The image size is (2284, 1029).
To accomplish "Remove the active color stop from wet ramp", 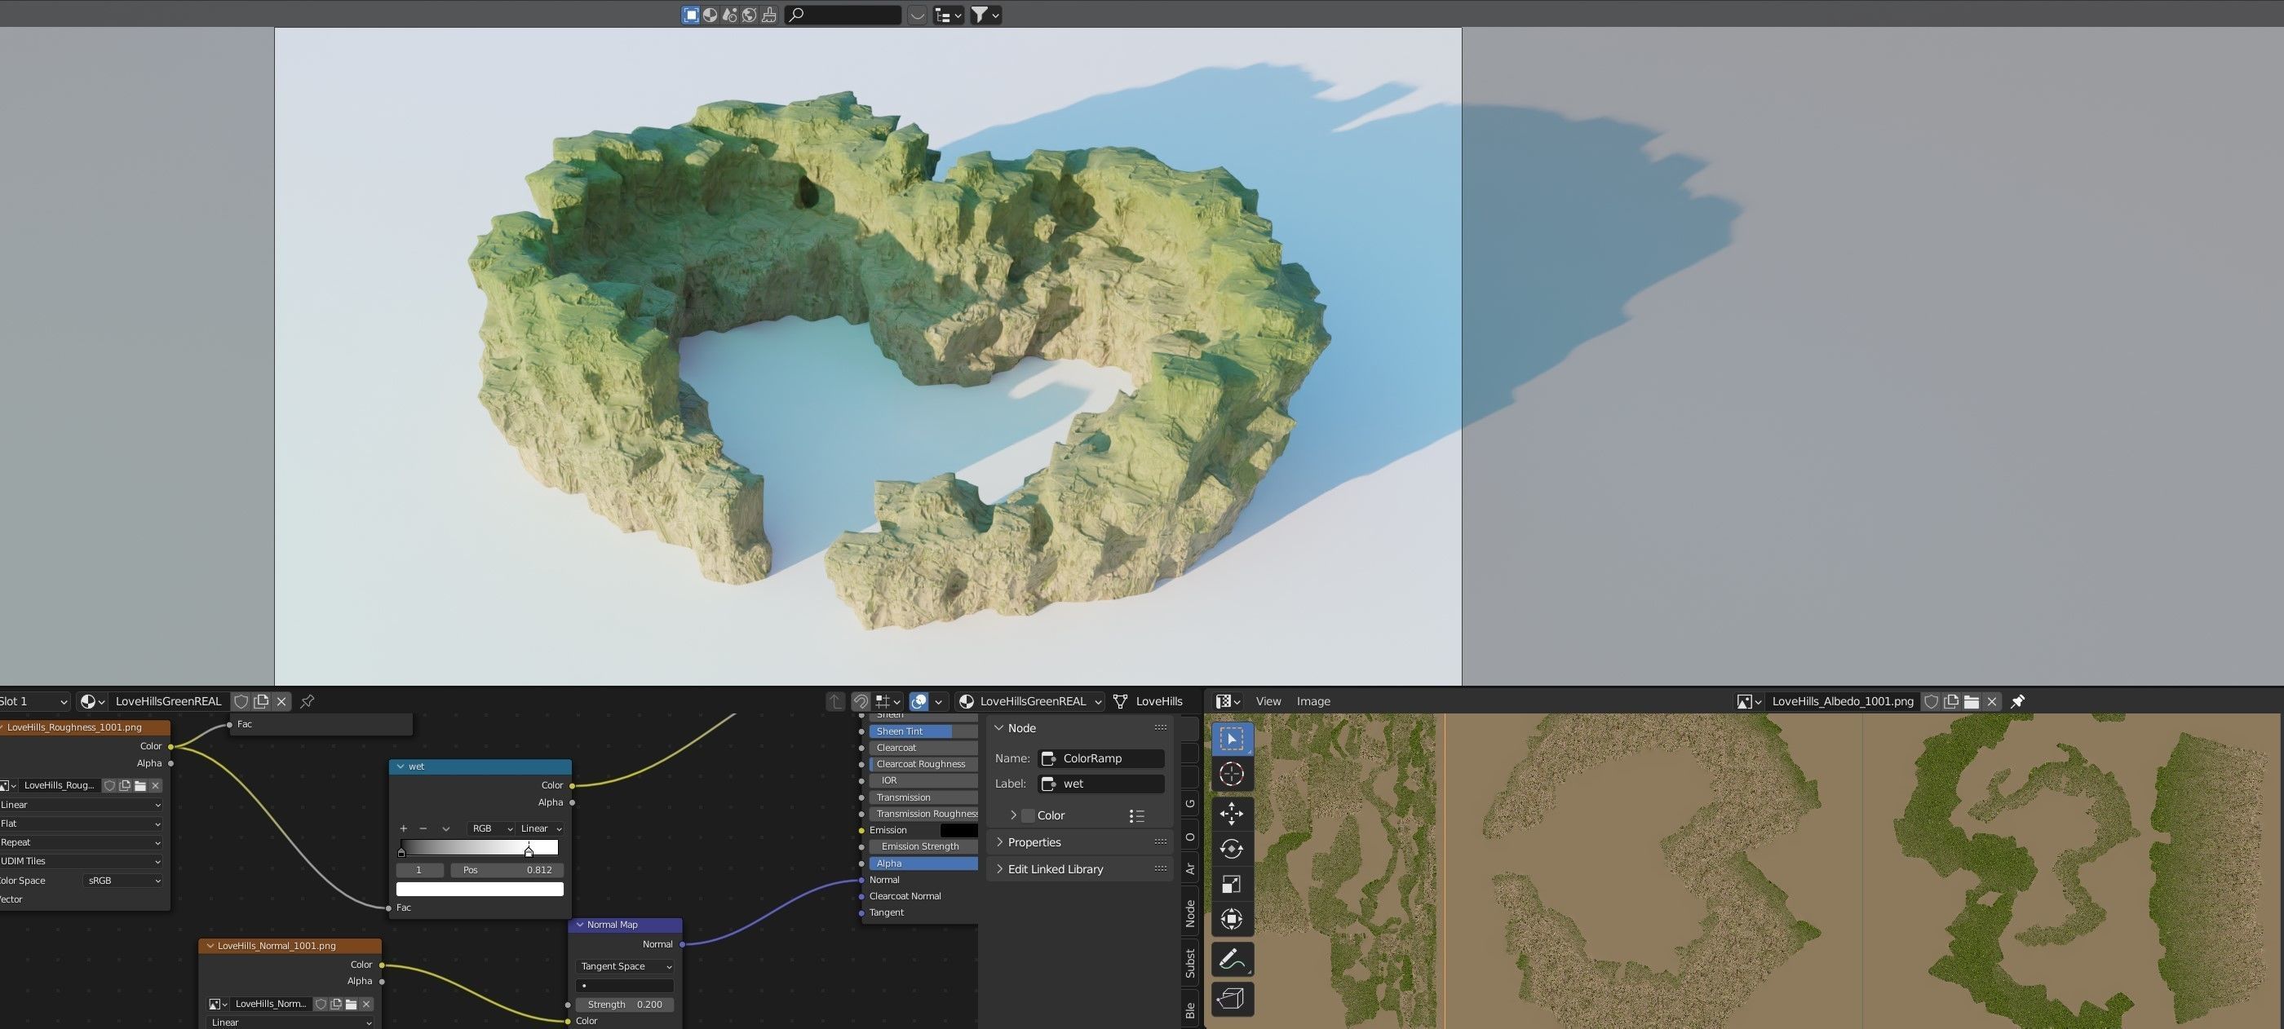I will pos(423,828).
